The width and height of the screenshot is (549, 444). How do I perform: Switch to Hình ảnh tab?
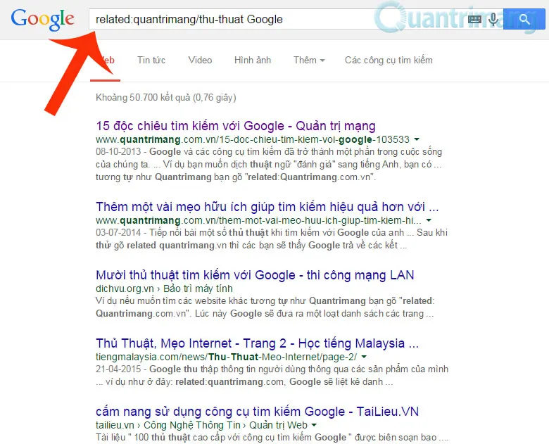coord(253,61)
